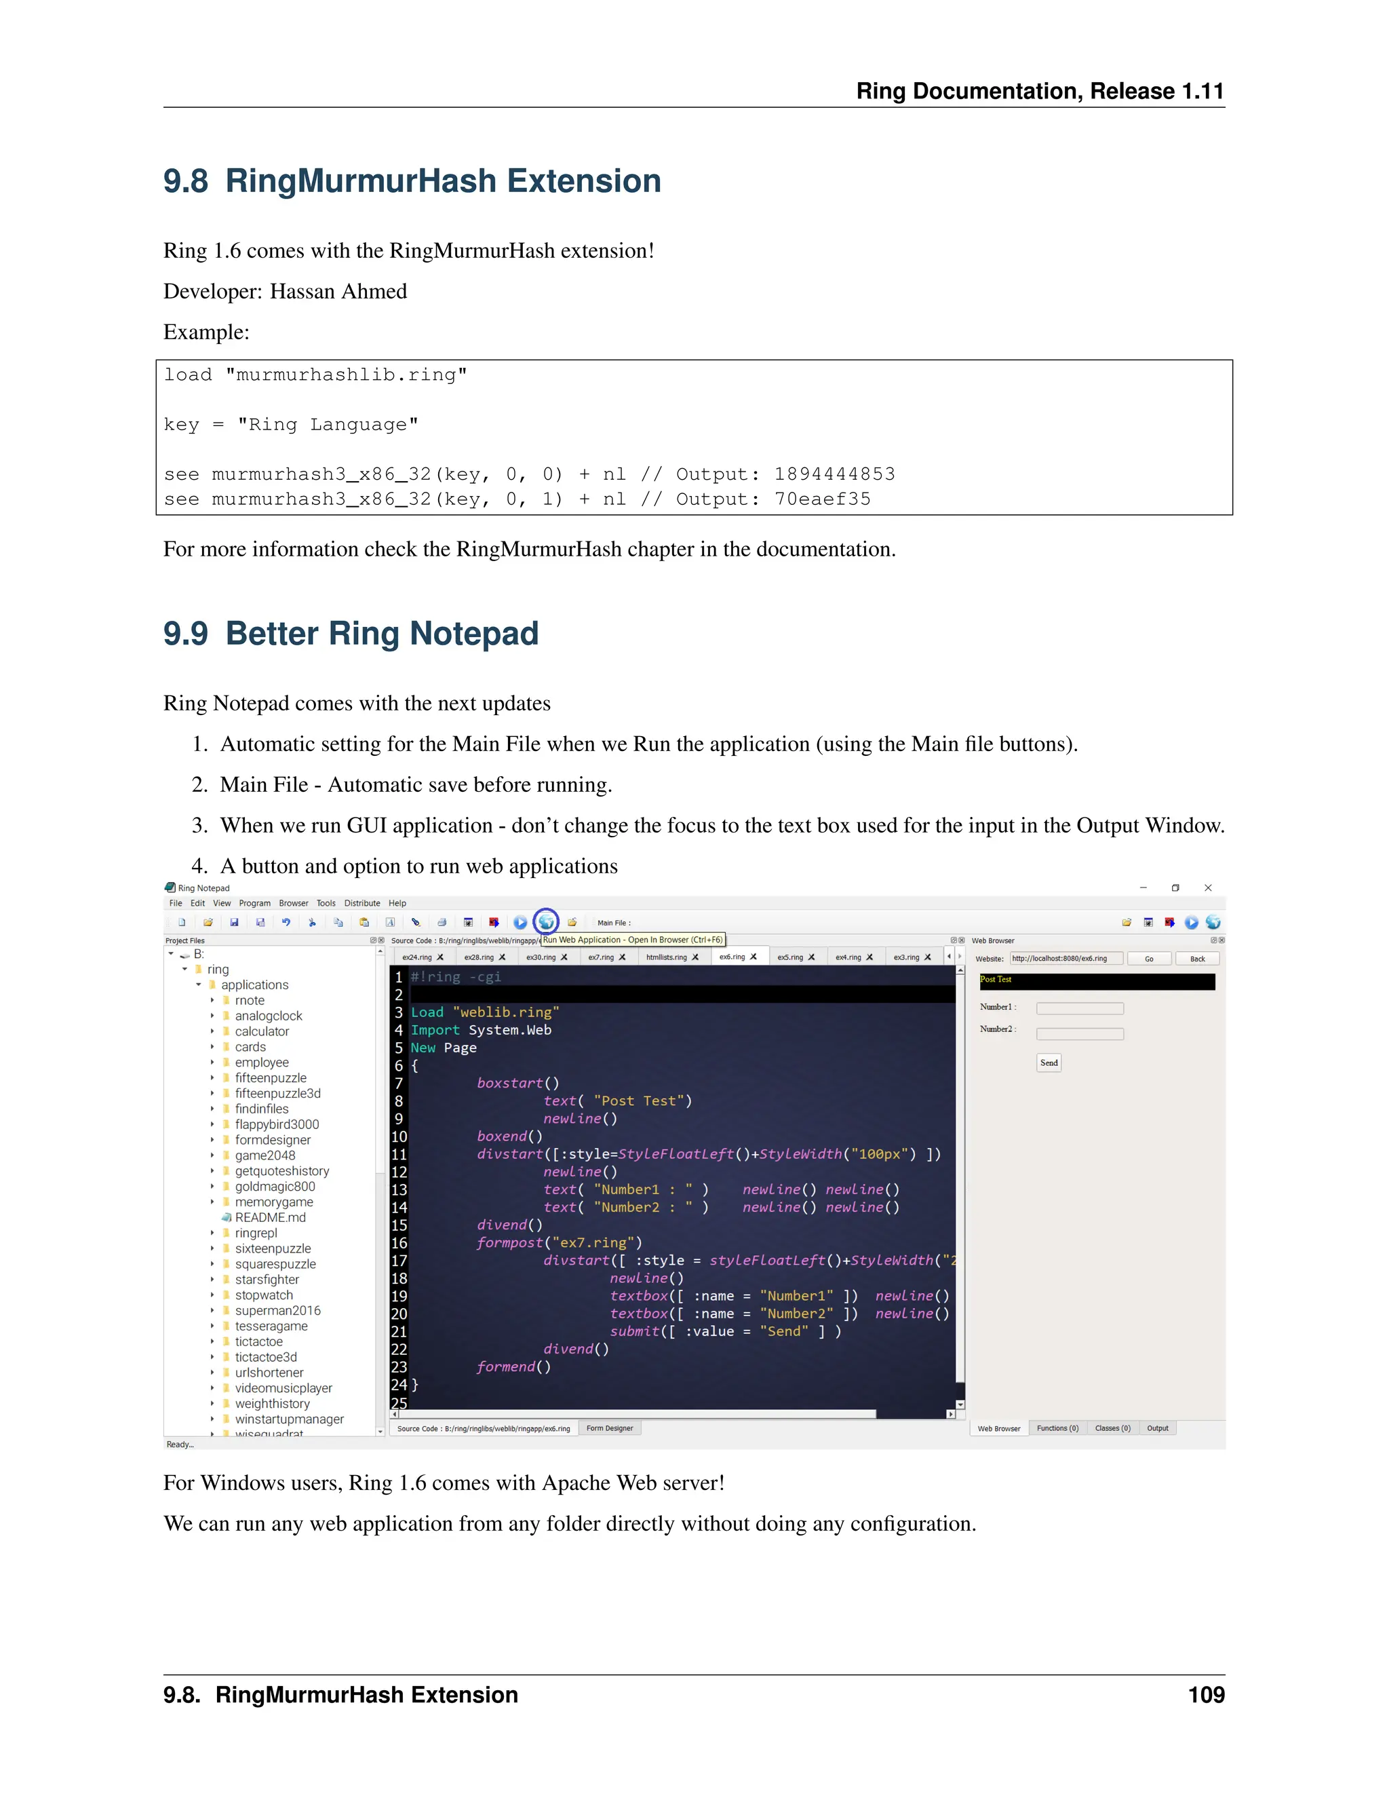Click the New file toolbar icon

[x=182, y=922]
